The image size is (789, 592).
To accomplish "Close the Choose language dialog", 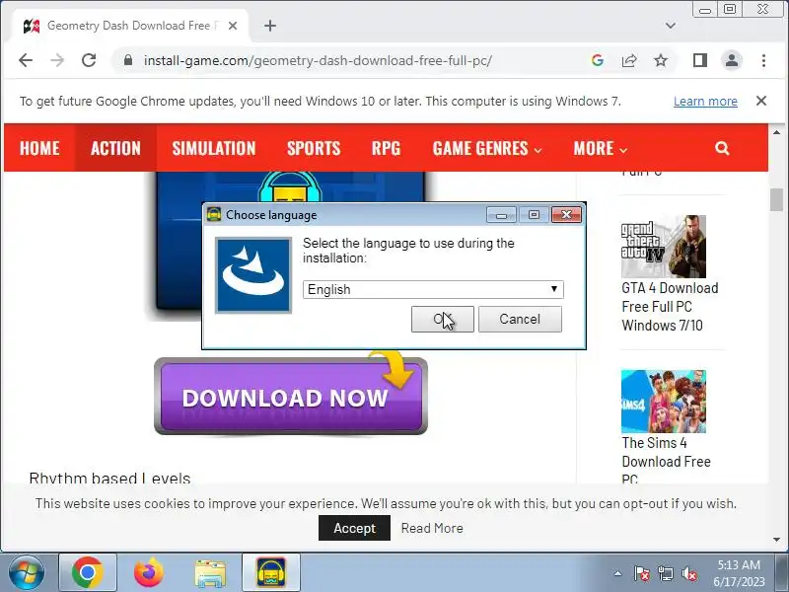I will click(x=566, y=215).
